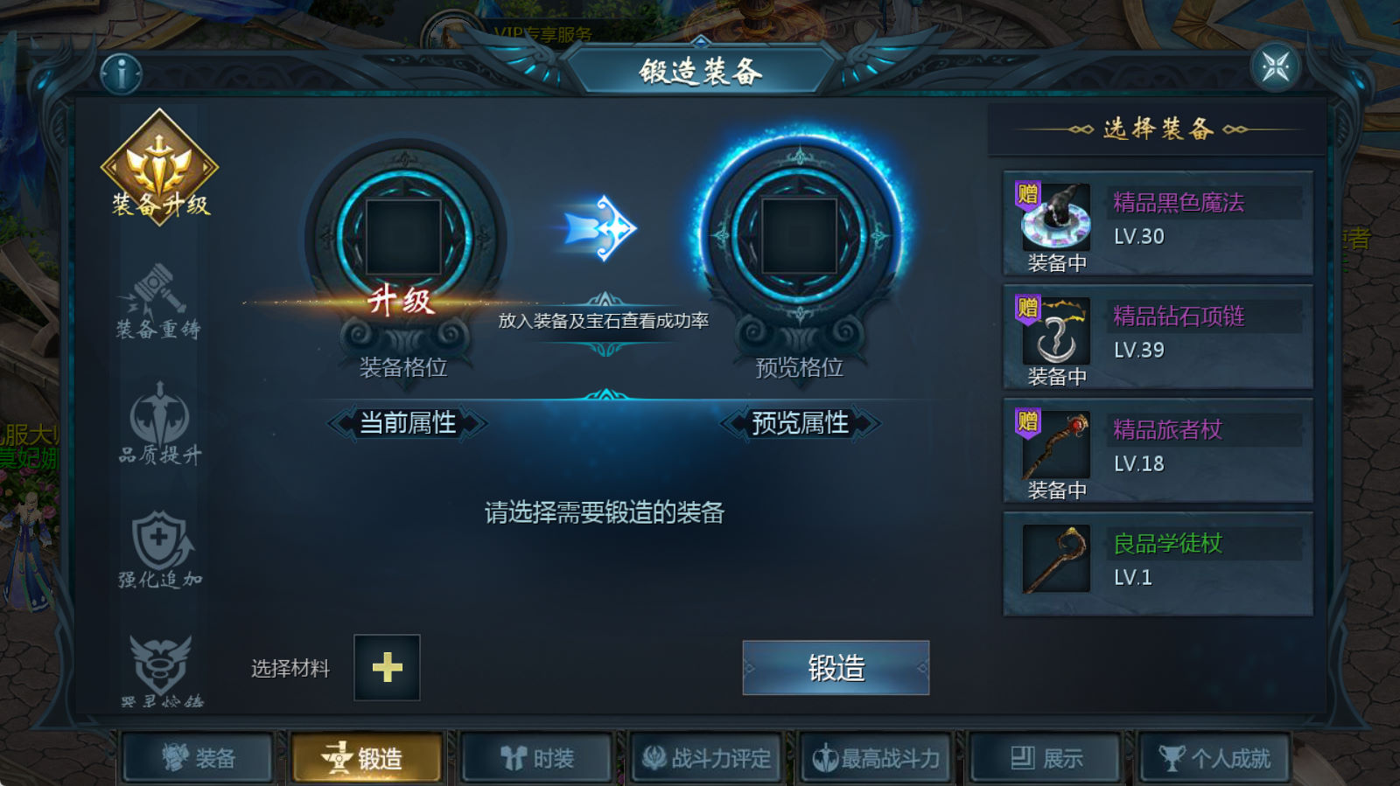Select 精品旅者杖 LV.18 equipment
Viewport: 1400px width, 786px height.
click(x=1158, y=450)
